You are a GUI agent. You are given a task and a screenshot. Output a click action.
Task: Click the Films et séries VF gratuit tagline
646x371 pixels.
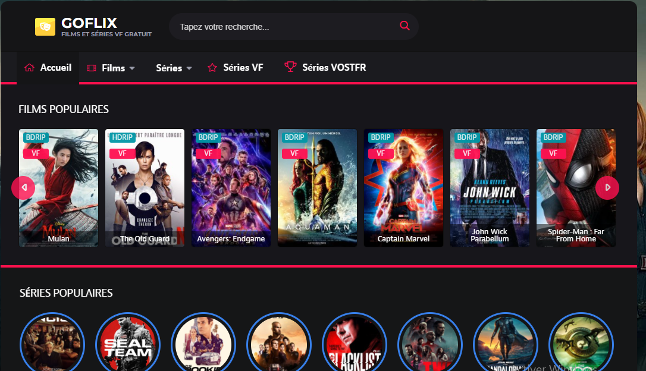(106, 34)
